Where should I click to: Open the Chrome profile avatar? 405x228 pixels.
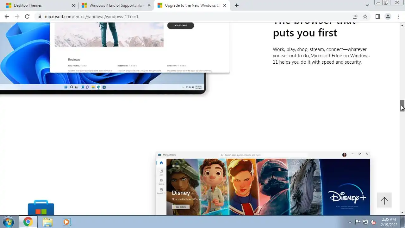(x=388, y=16)
